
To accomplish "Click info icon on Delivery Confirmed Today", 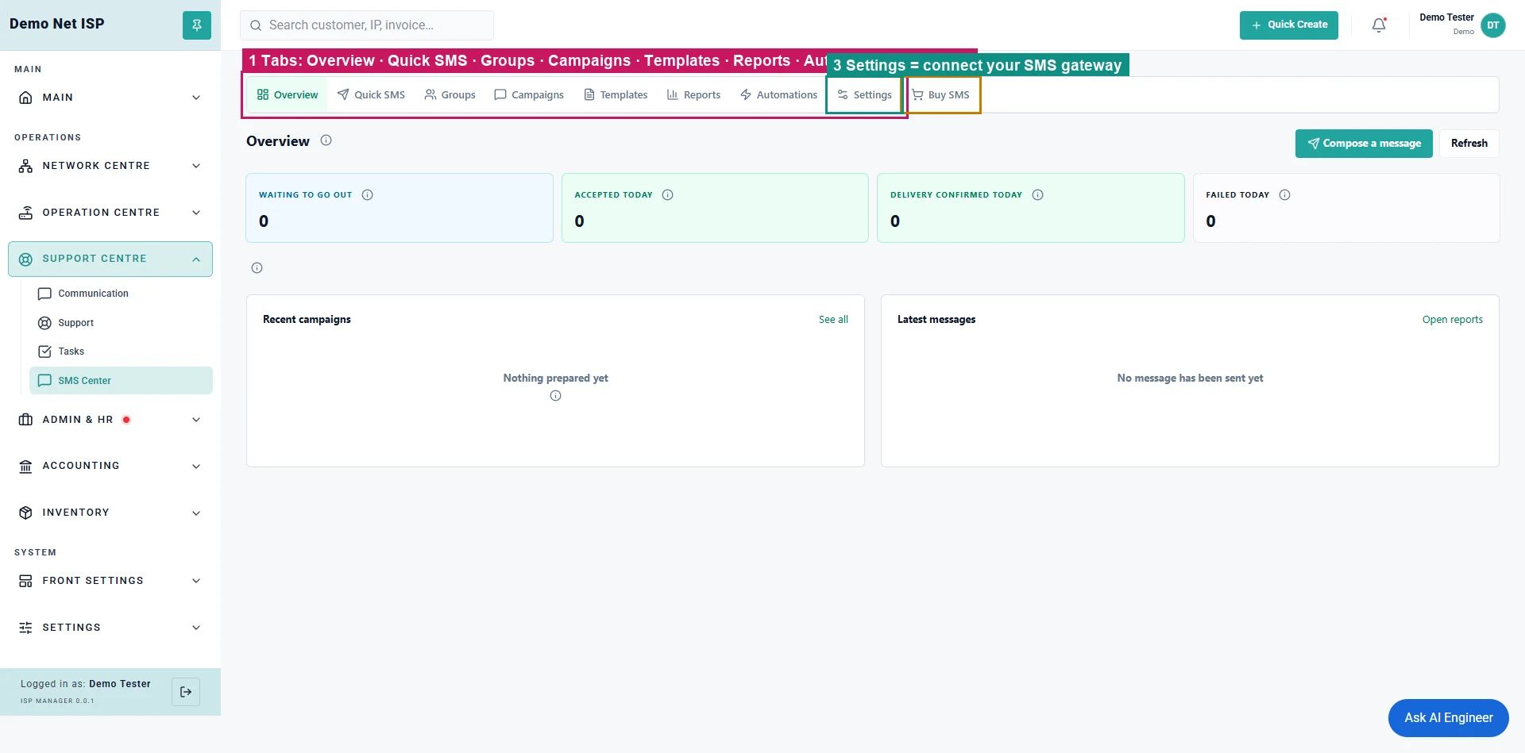I will (1037, 194).
